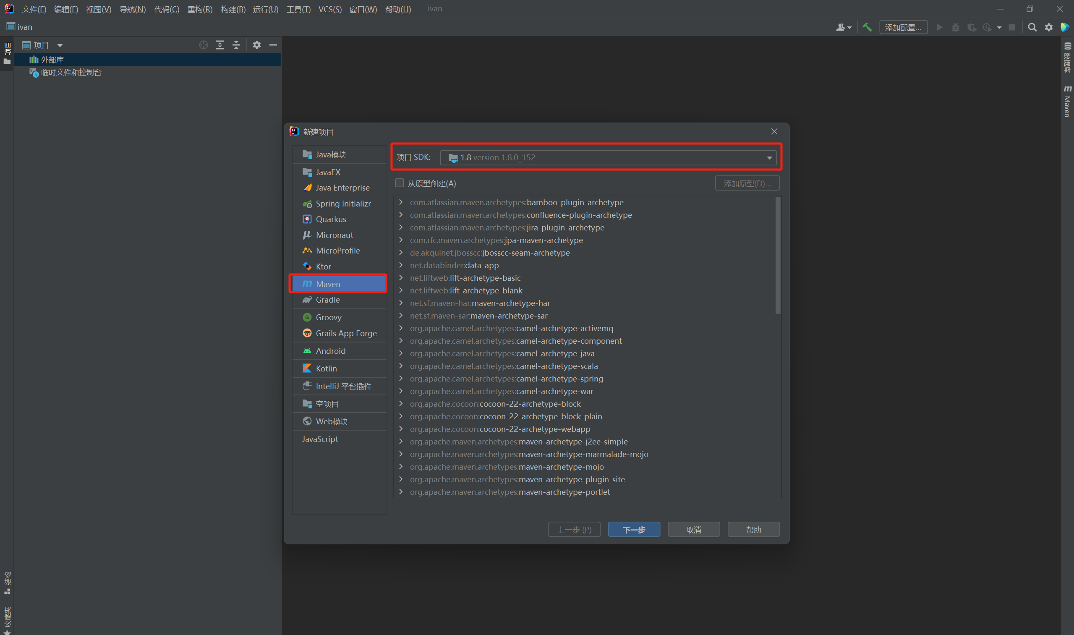The width and height of the screenshot is (1074, 635).
Task: Select Grails App Forge project type
Action: (339, 333)
